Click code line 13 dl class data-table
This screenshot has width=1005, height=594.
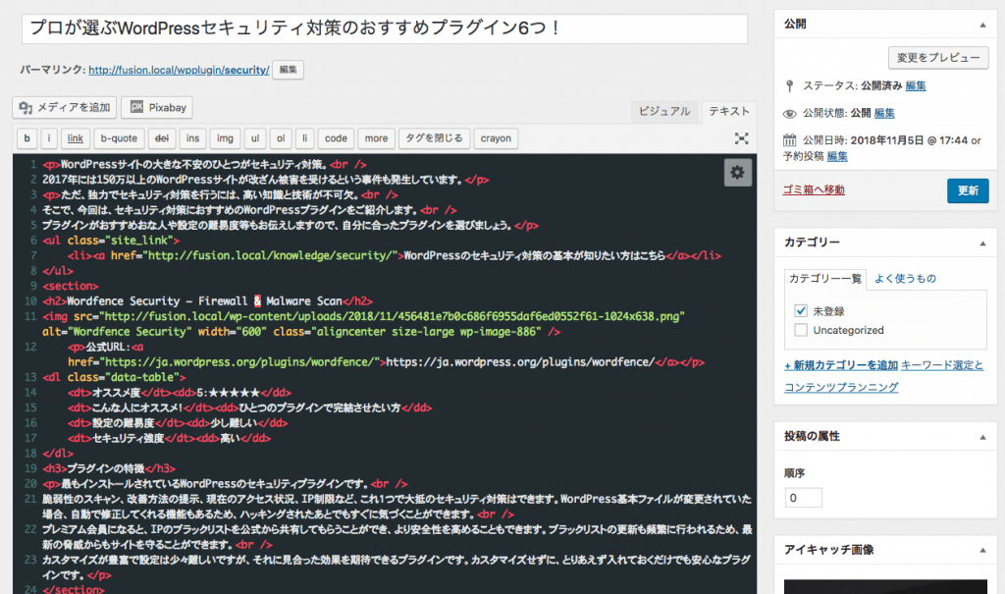pos(114,377)
